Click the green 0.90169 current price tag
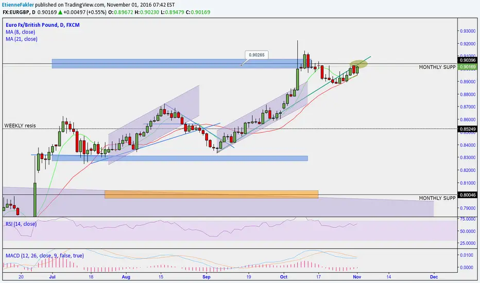 click(x=468, y=67)
